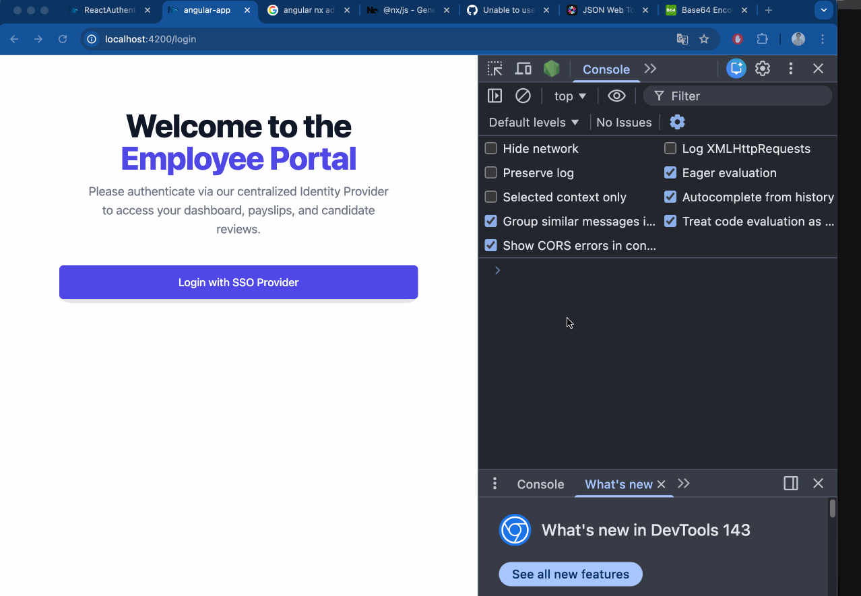Screen dimensions: 861x596
Task: Switch to the What's new tab
Action: tap(617, 484)
